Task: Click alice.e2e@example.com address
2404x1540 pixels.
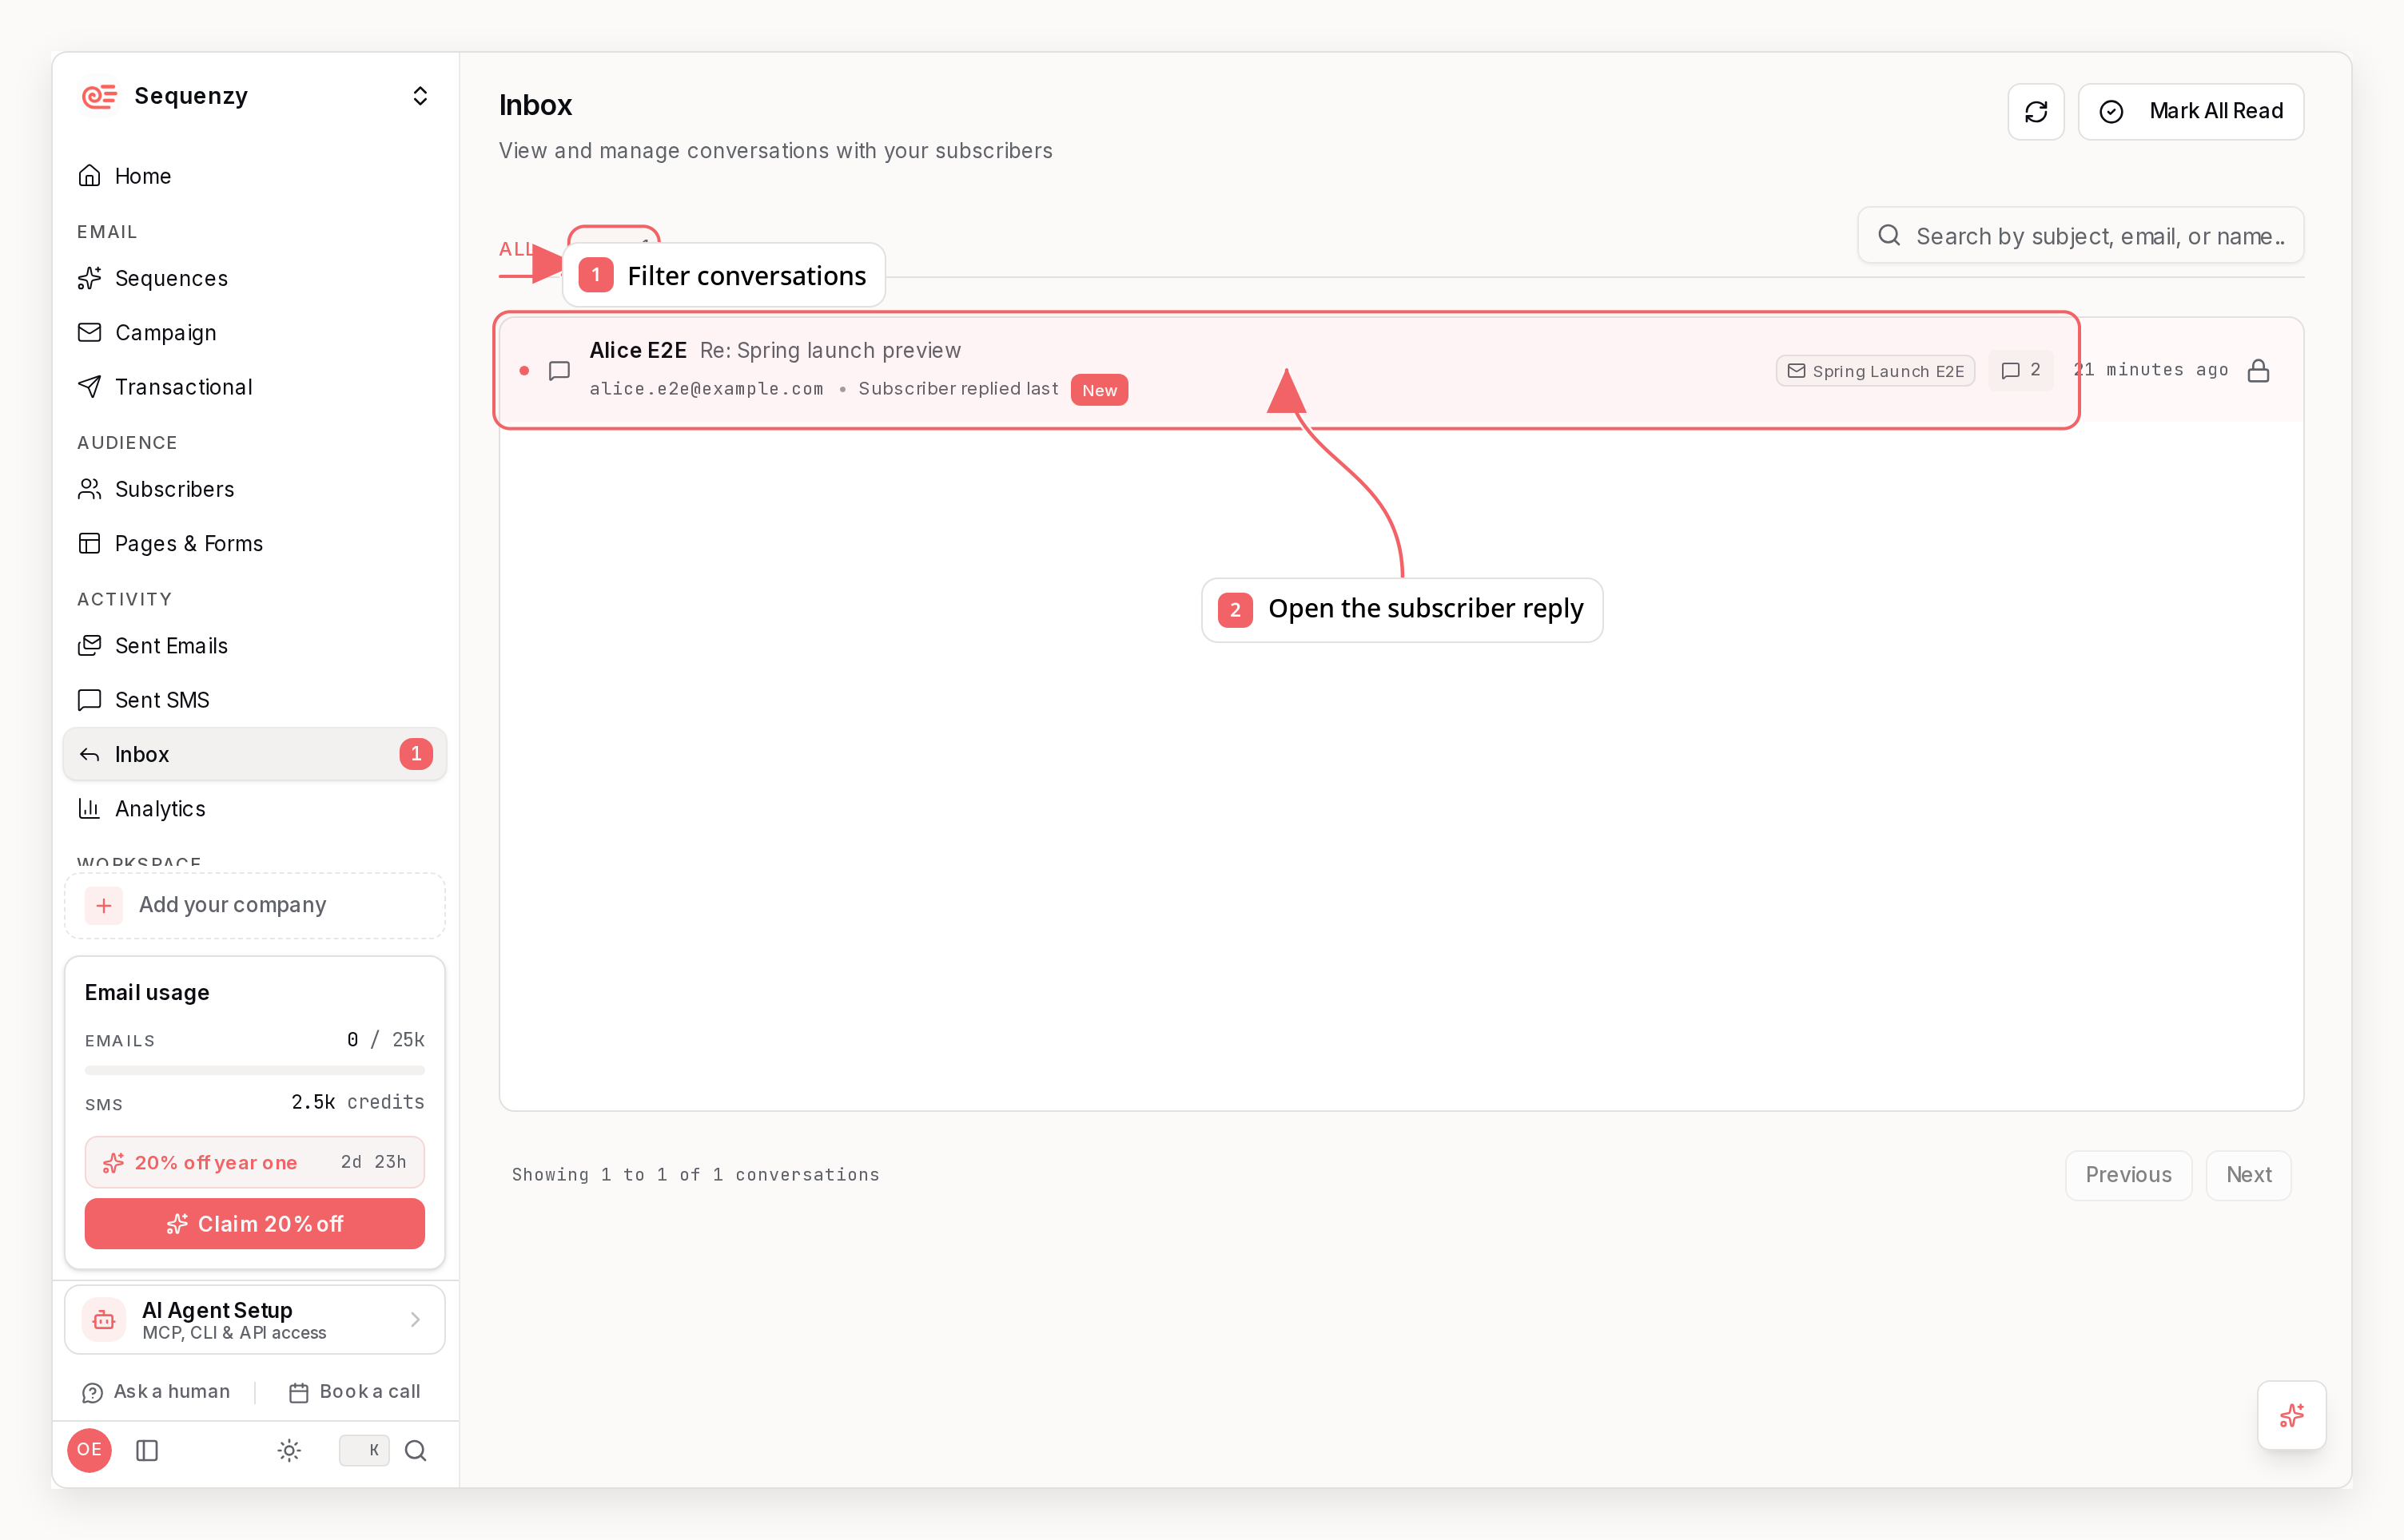Action: point(706,389)
